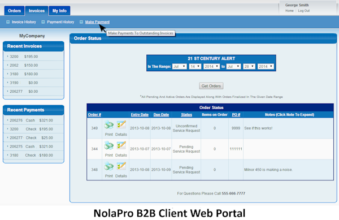Open recent invoice 206277 for $0.00
The height and width of the screenshot is (220, 339).
33,91
